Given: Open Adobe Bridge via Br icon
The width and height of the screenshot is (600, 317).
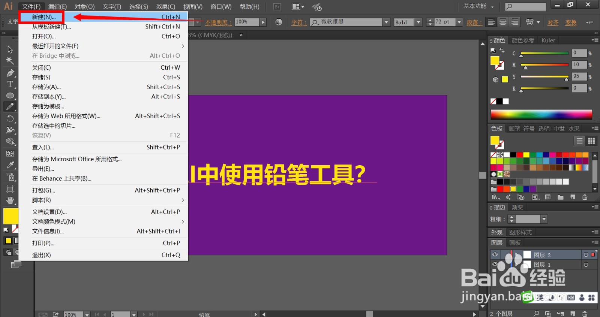Looking at the screenshot, I should coord(277,7).
